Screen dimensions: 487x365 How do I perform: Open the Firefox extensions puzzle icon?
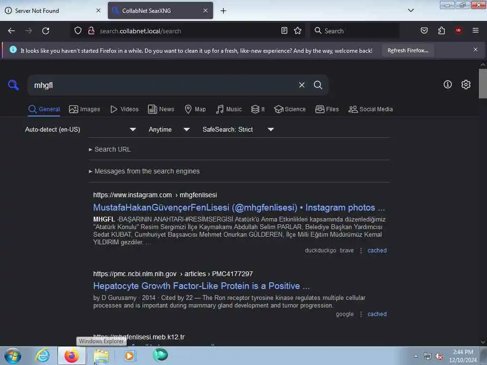(441, 30)
